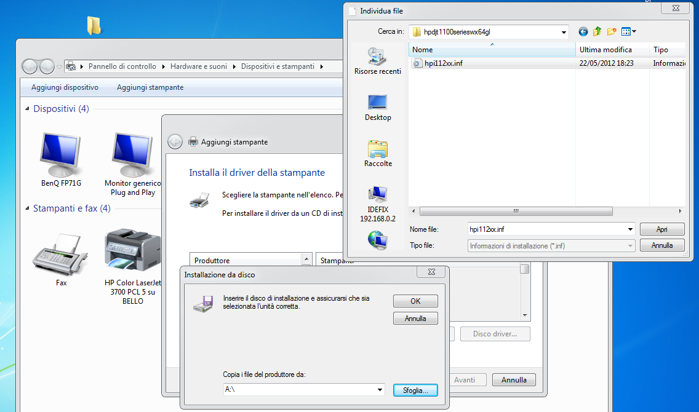Click the file list horizontal scrollbar

click(515, 211)
